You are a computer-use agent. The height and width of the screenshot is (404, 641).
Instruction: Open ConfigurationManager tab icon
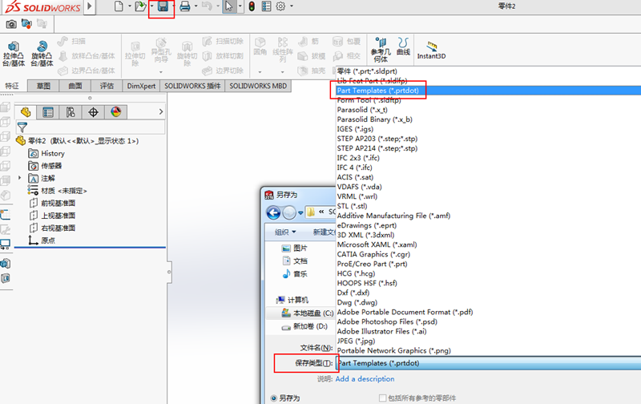[71, 112]
